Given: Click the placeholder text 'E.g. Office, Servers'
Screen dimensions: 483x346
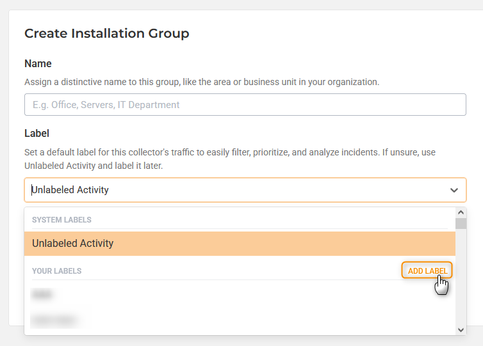Looking at the screenshot, I should coord(102,105).
